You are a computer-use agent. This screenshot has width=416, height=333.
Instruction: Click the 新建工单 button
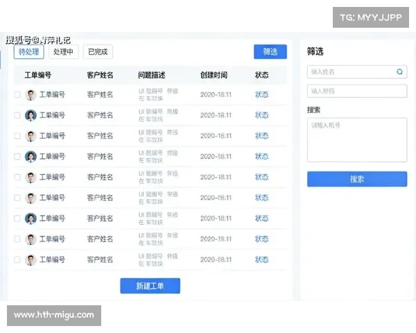point(150,286)
